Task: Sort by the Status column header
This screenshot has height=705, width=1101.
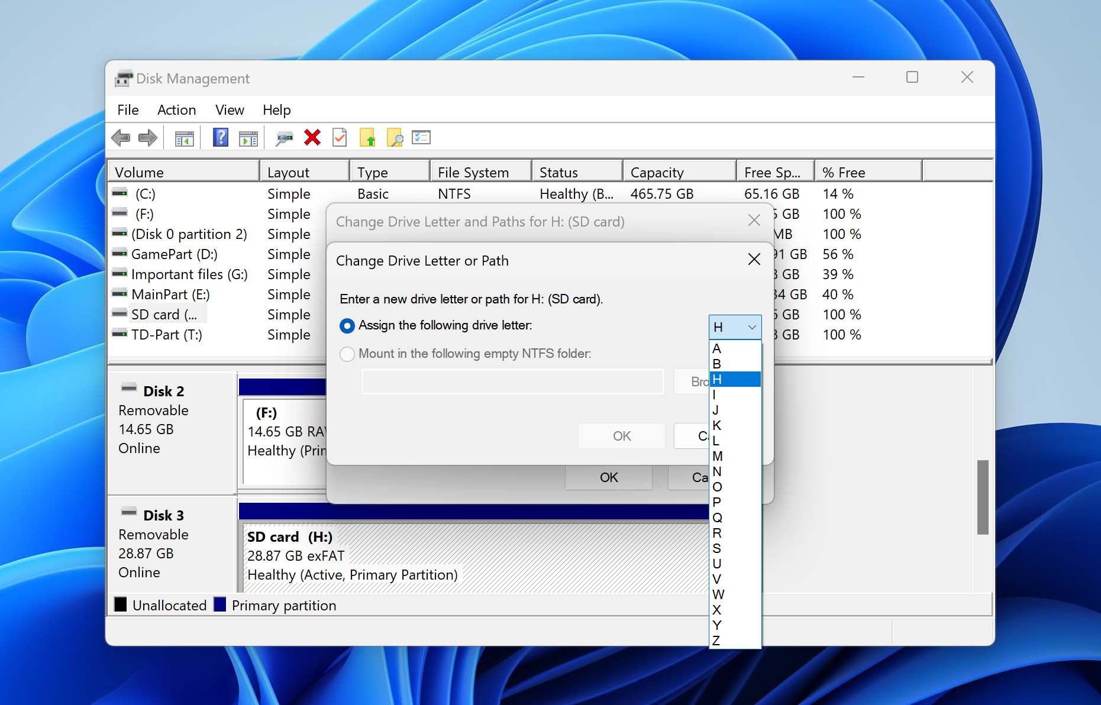Action: coord(577,172)
